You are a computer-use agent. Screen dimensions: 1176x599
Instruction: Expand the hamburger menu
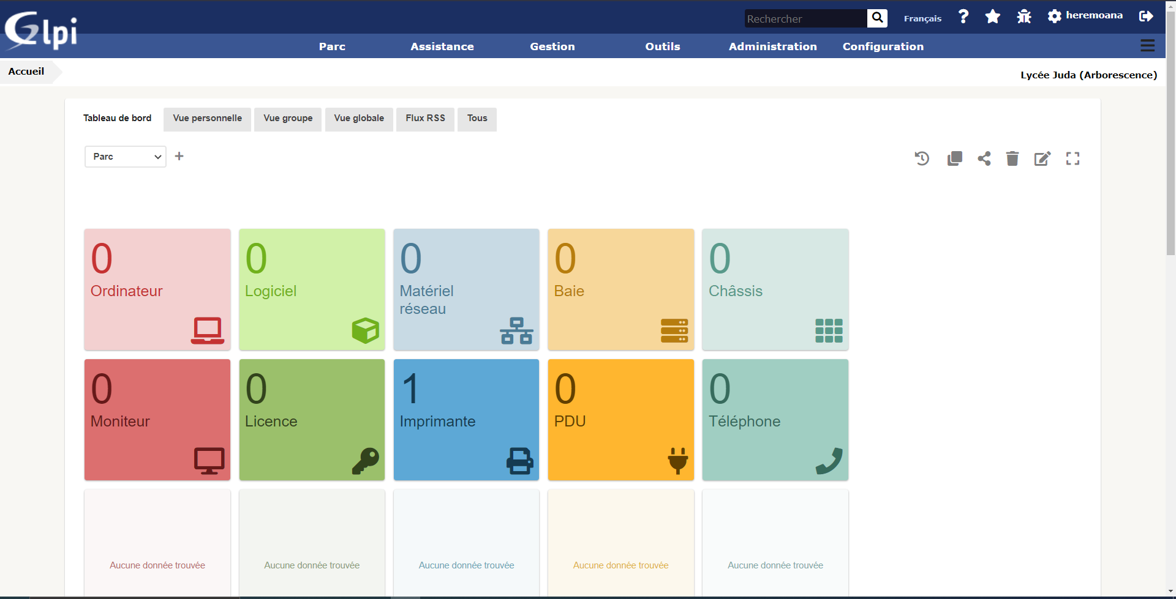coord(1147,46)
